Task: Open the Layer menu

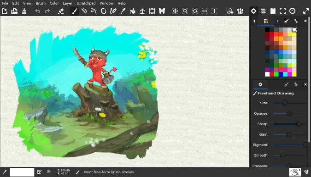Action: coord(67,3)
